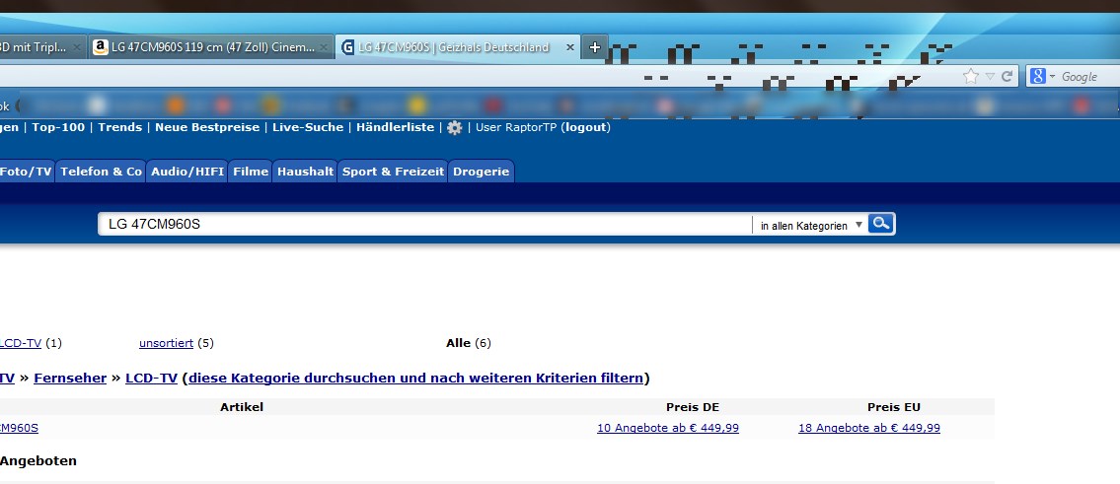Switch to the Amazon LG 47CM960S tab

pos(211,48)
